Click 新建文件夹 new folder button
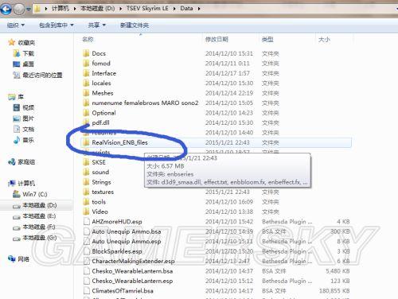This screenshot has width=398, height=299. [135, 25]
